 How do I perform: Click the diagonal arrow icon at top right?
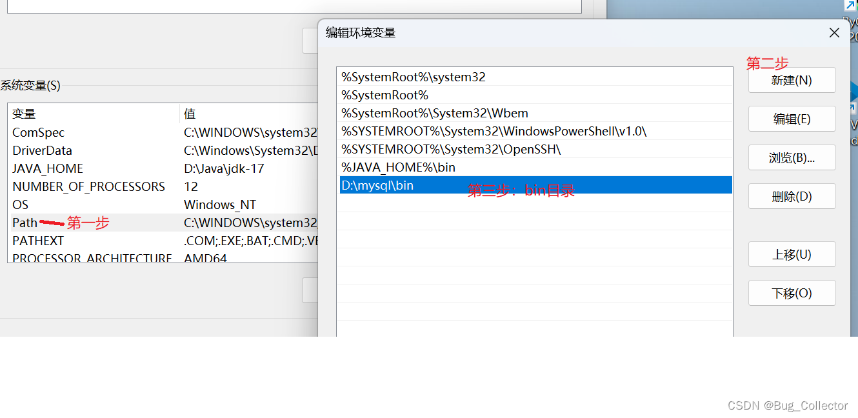850,5
